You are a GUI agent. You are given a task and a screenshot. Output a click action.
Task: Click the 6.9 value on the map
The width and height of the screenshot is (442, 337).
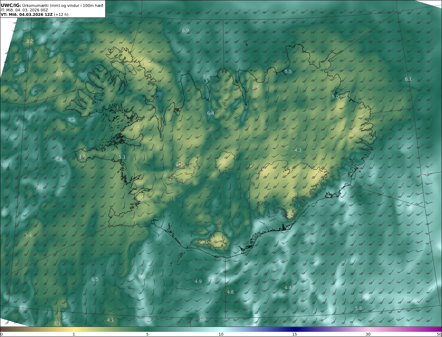(x=185, y=31)
